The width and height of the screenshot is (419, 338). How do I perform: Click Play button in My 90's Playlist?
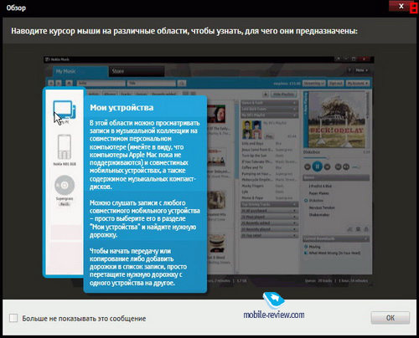(269, 136)
